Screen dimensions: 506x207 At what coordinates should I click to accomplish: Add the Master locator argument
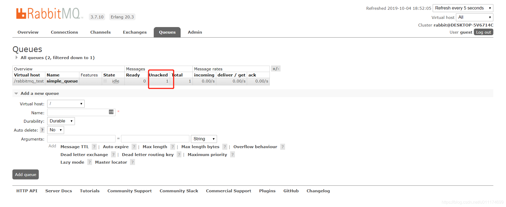[x=111, y=162]
